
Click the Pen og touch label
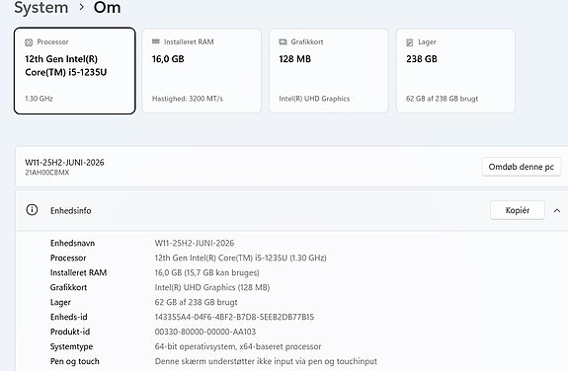(x=75, y=361)
